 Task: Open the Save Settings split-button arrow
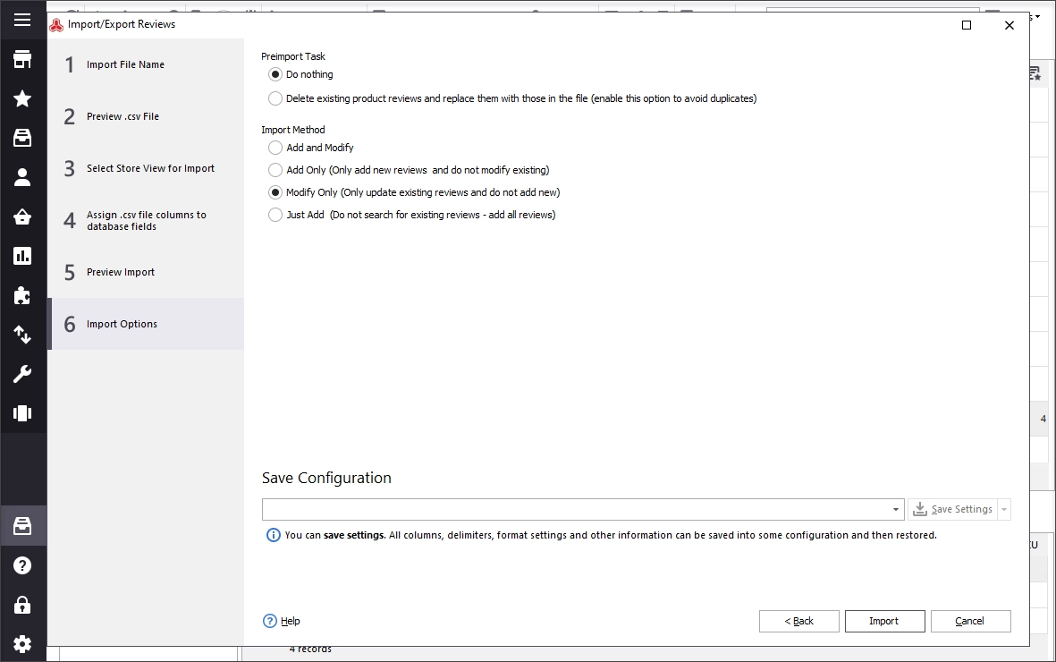[1003, 509]
